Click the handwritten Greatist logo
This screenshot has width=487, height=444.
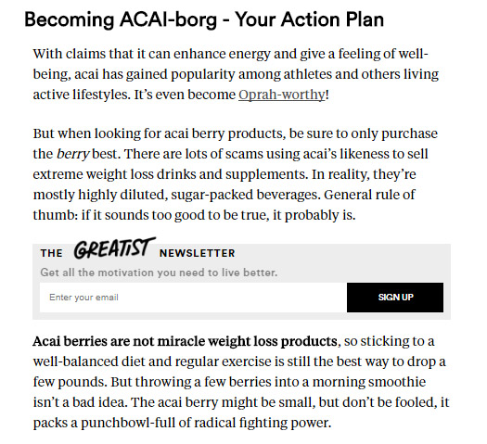115,248
